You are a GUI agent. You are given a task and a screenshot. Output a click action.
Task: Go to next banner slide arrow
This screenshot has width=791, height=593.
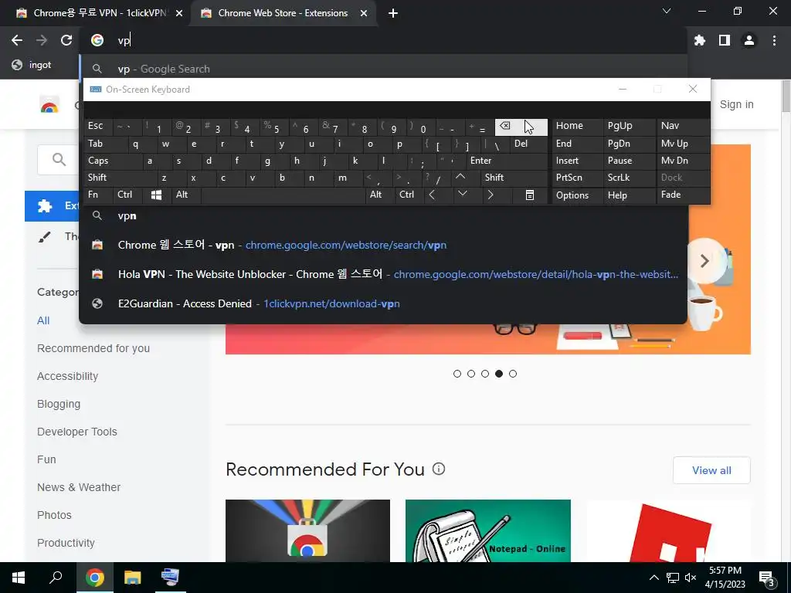click(x=704, y=261)
